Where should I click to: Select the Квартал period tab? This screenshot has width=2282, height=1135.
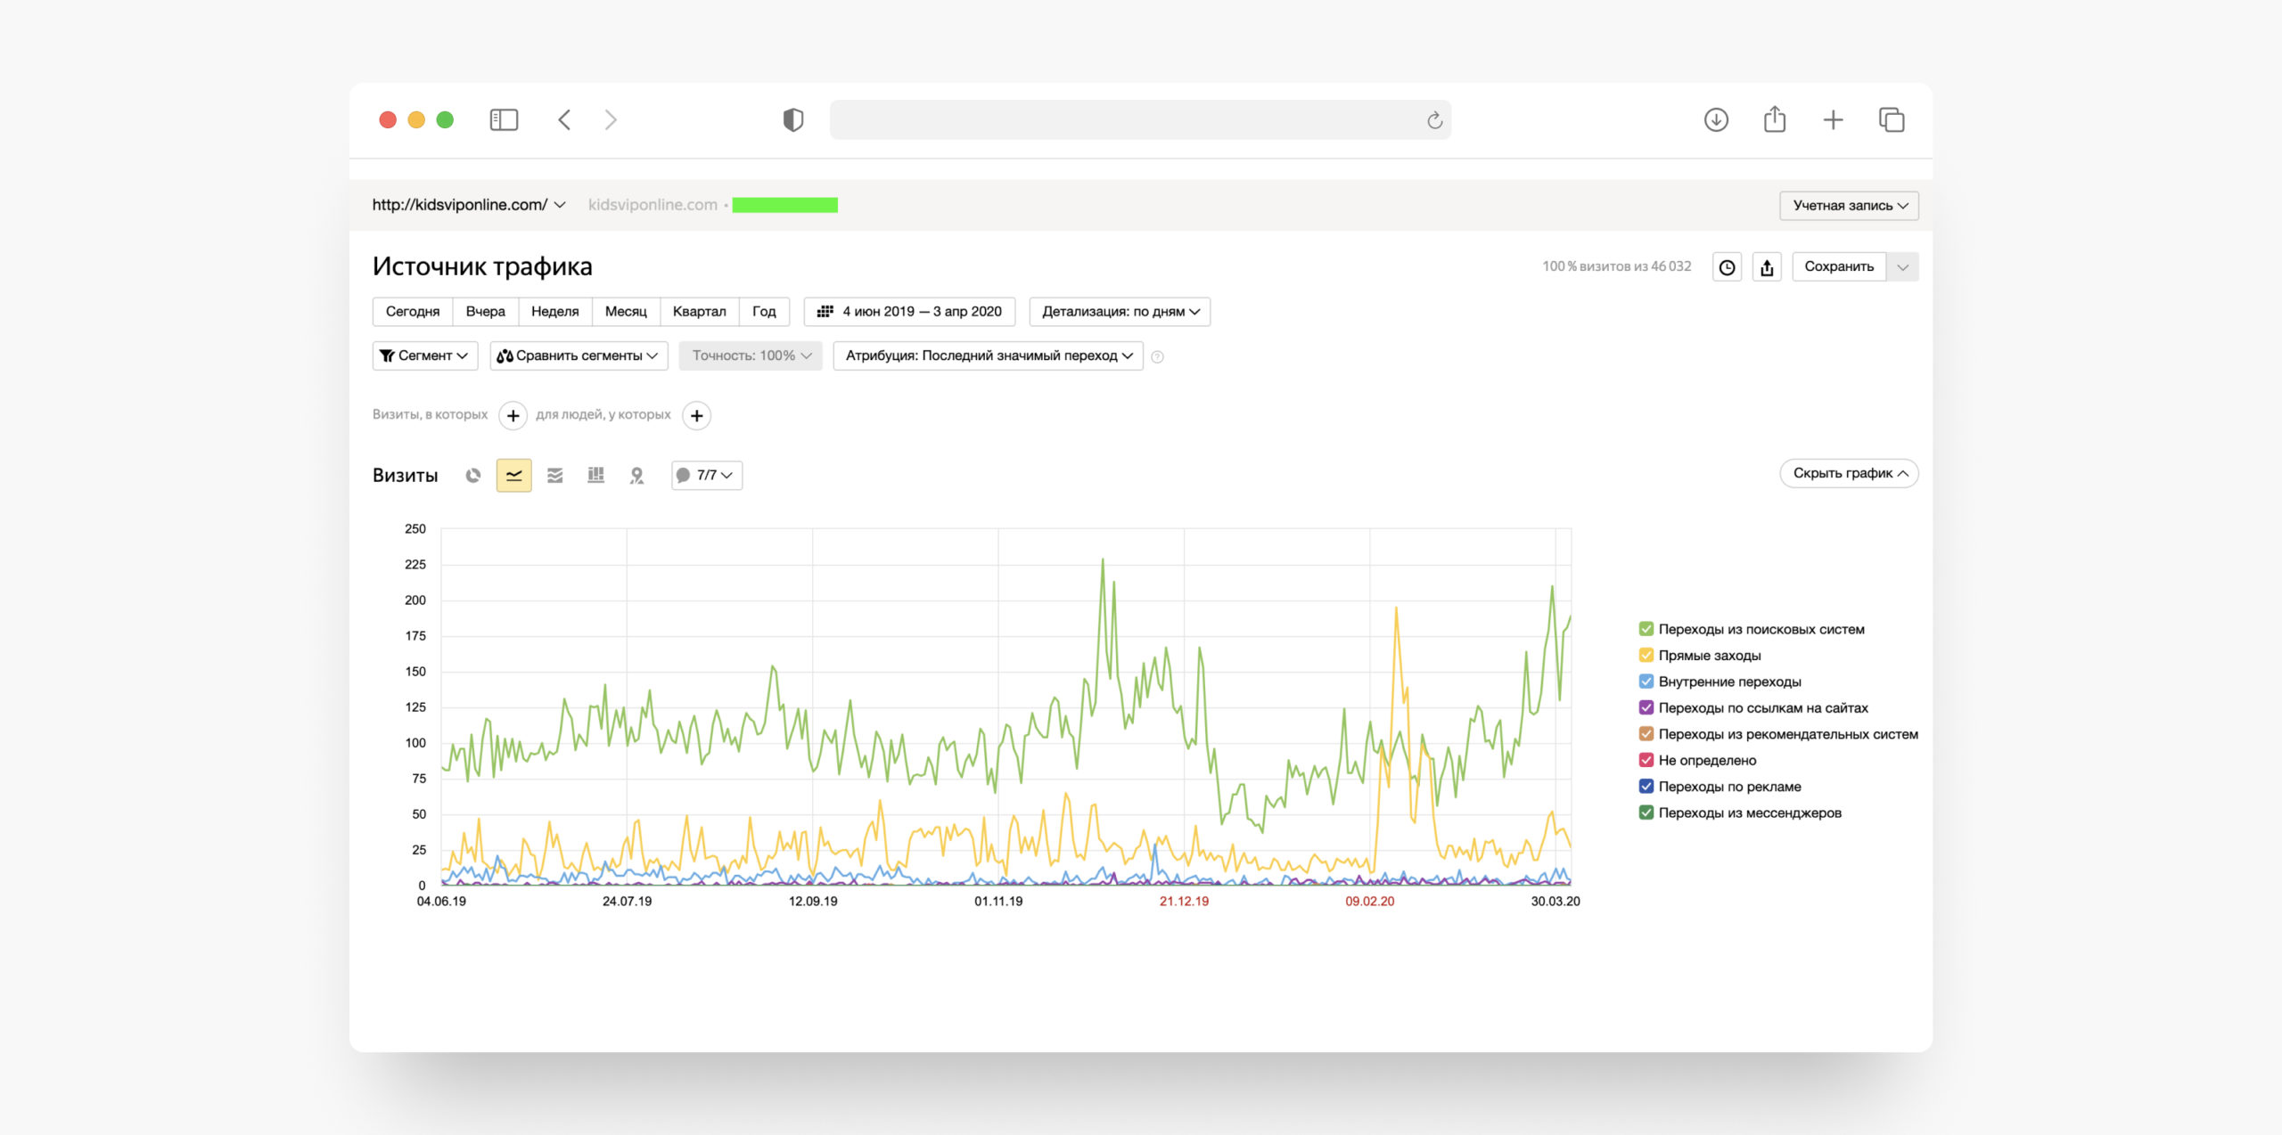pos(699,312)
